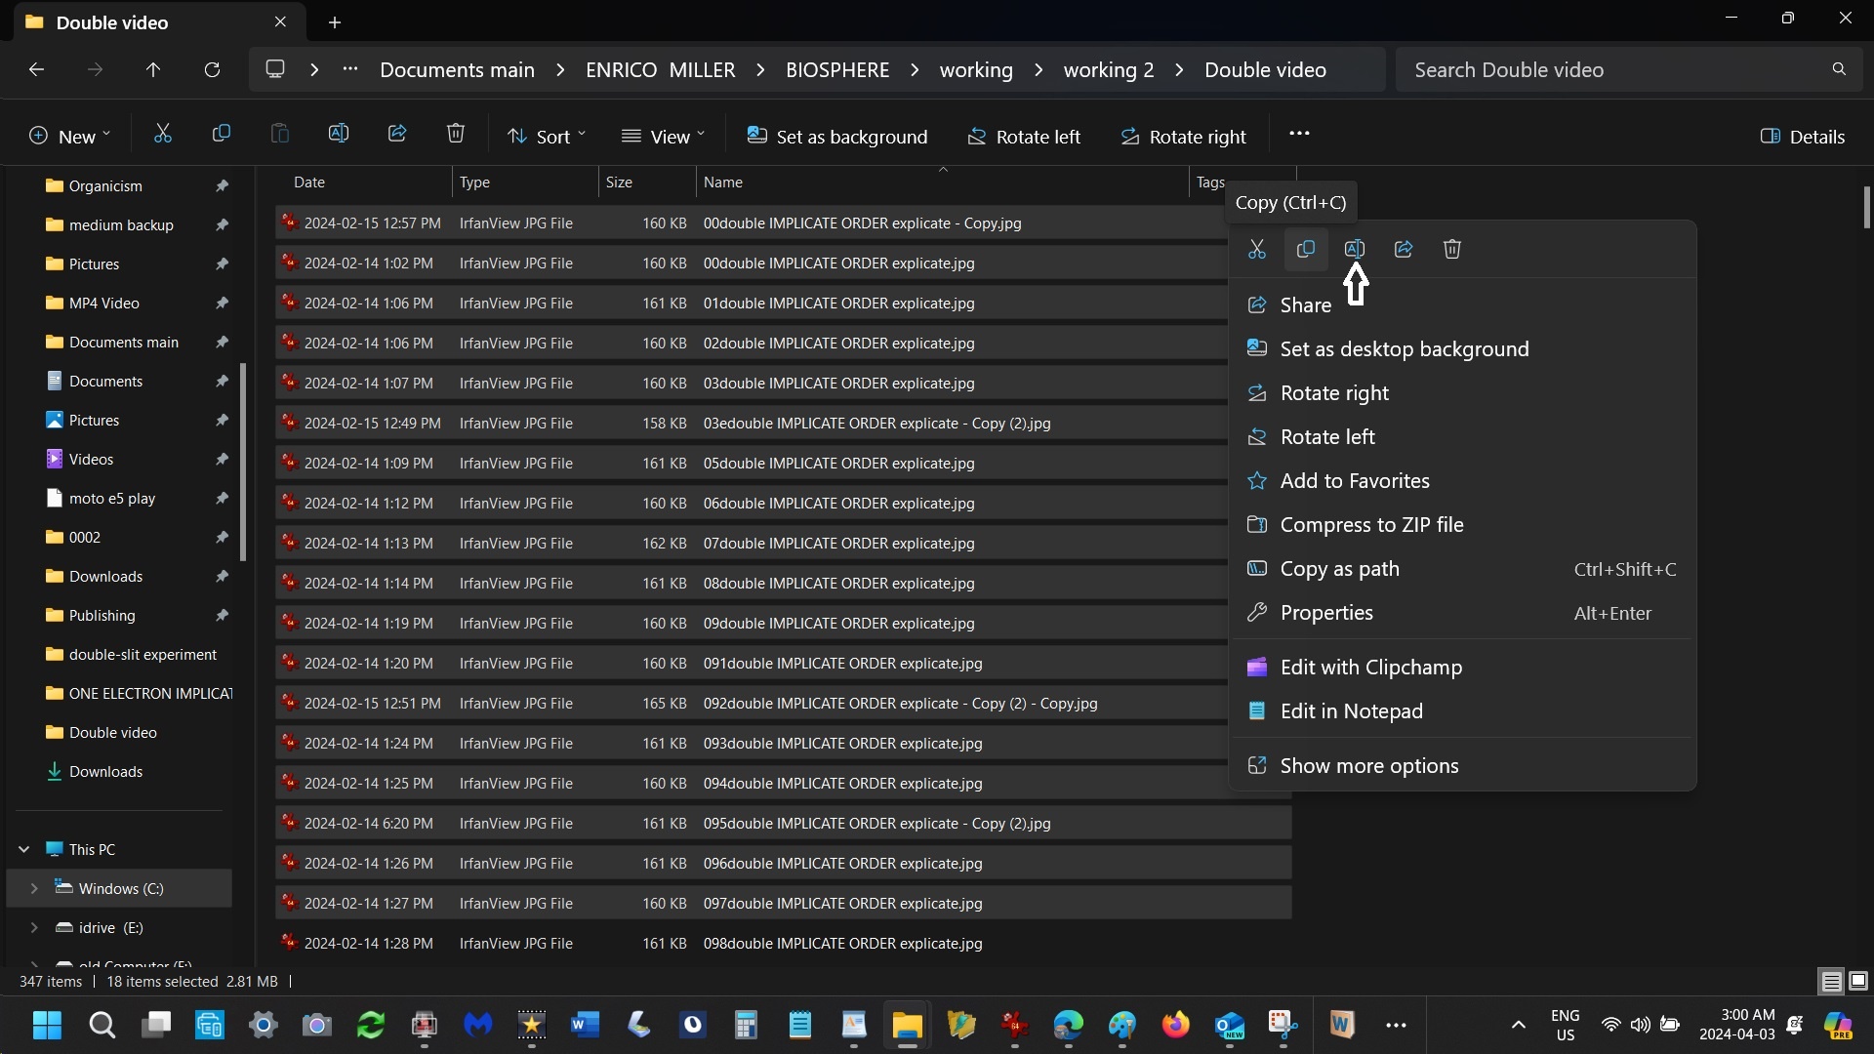Click inside the Search Double video field

click(x=1610, y=69)
